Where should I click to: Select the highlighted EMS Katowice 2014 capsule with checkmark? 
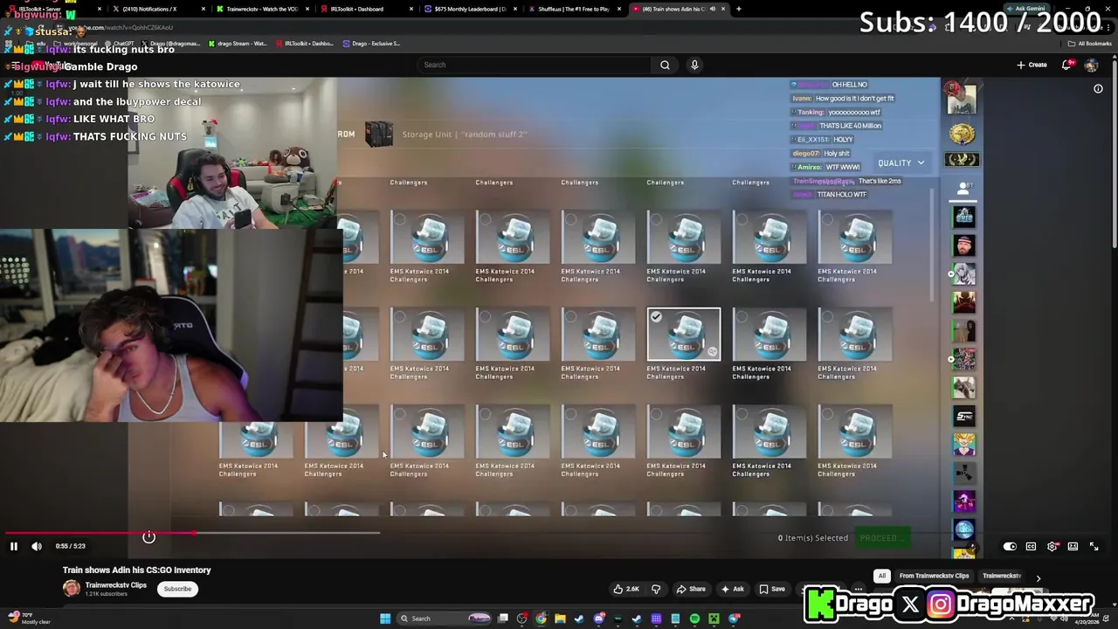pos(684,335)
